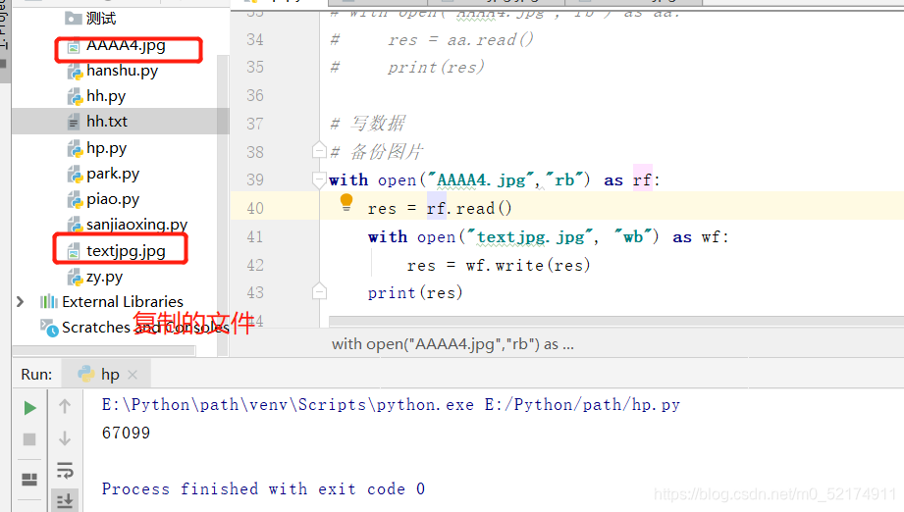This screenshot has width=904, height=512.
Task: Select hp.py in the project tree
Action: click(x=106, y=148)
